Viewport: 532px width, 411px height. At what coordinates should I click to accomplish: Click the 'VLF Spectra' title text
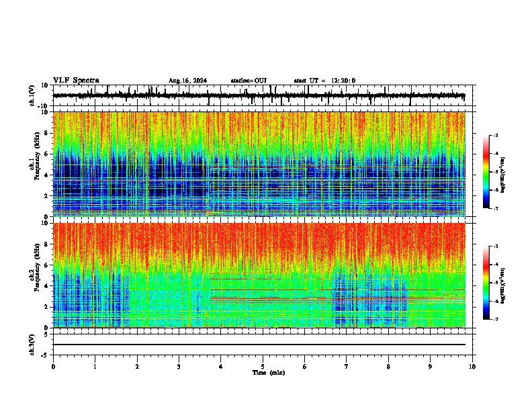(x=76, y=81)
